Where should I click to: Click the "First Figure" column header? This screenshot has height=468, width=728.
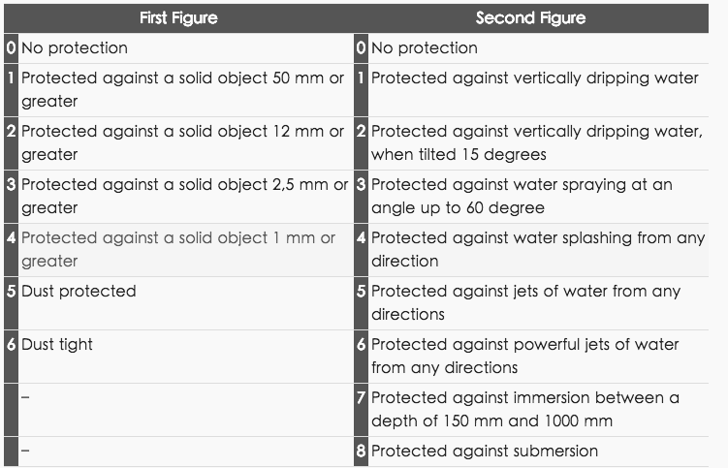click(178, 17)
